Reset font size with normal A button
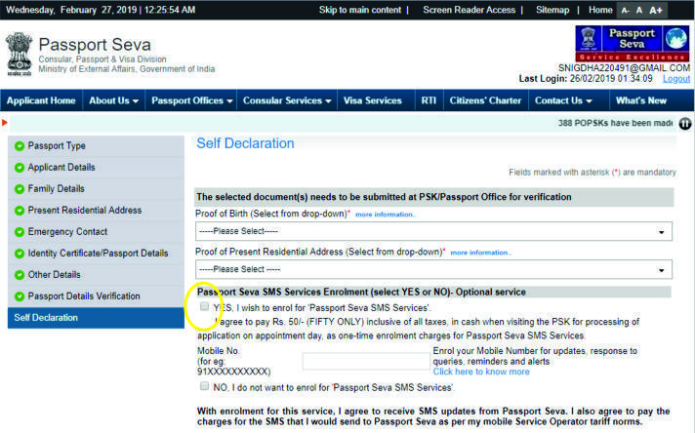This screenshot has height=433, width=695. click(639, 10)
